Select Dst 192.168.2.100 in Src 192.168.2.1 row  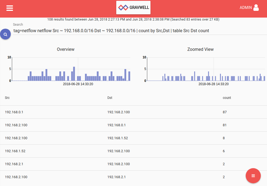[118, 164]
